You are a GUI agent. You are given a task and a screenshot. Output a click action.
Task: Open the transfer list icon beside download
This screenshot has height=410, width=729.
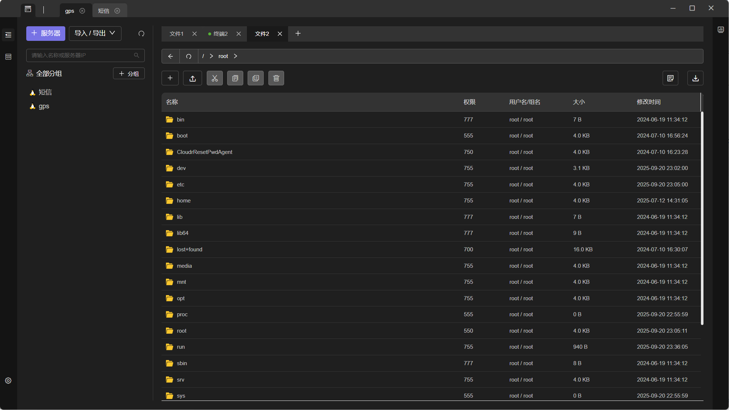tap(670, 78)
